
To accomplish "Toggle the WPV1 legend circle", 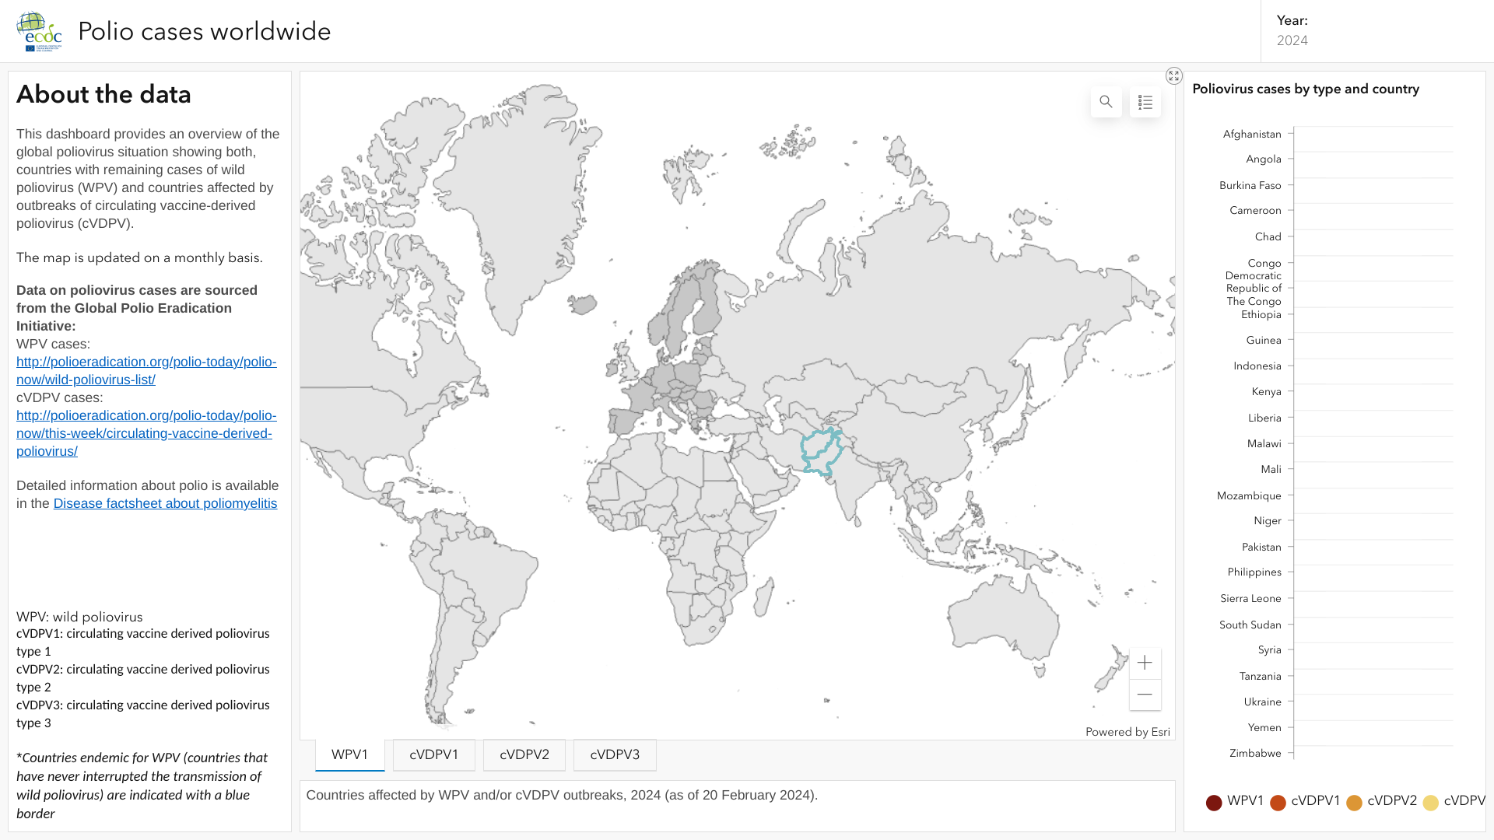I will click(x=1214, y=803).
